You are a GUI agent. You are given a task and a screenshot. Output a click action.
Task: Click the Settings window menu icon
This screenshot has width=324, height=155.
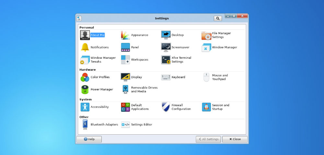[x=79, y=18]
